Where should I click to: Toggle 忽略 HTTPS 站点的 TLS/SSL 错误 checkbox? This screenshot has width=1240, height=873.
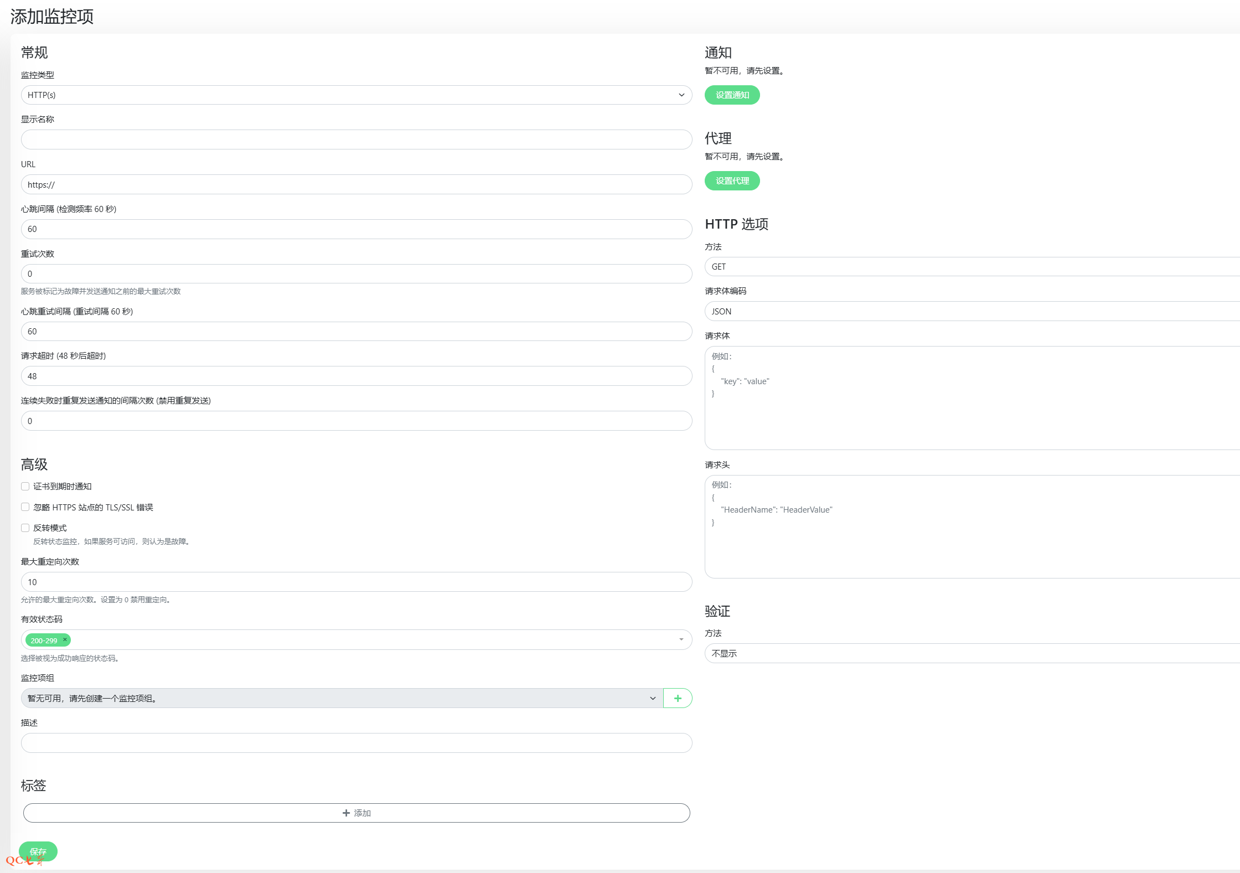click(25, 507)
